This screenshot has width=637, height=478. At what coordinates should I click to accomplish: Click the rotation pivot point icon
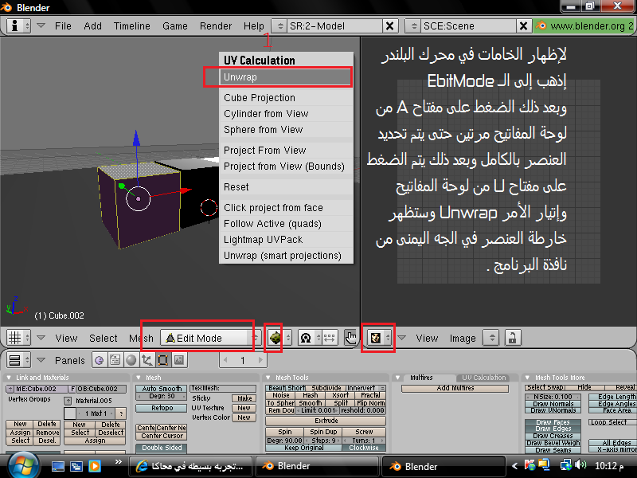click(x=306, y=338)
